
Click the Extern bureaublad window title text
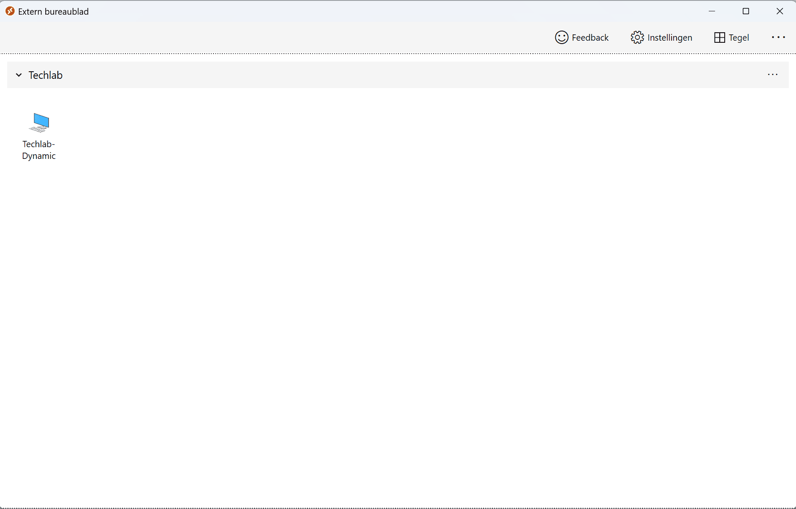coord(53,12)
